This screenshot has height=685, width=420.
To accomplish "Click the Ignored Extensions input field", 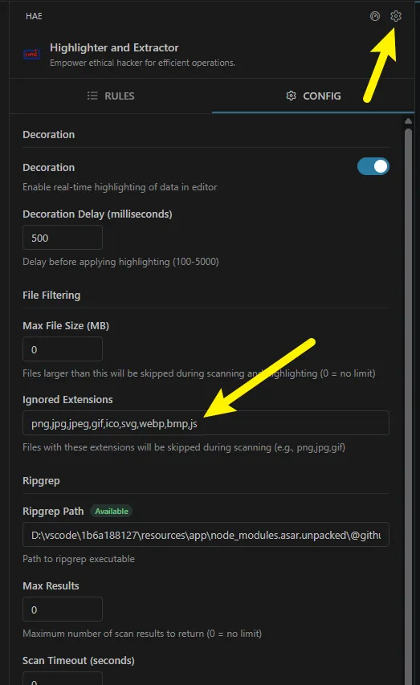I will 206,423.
